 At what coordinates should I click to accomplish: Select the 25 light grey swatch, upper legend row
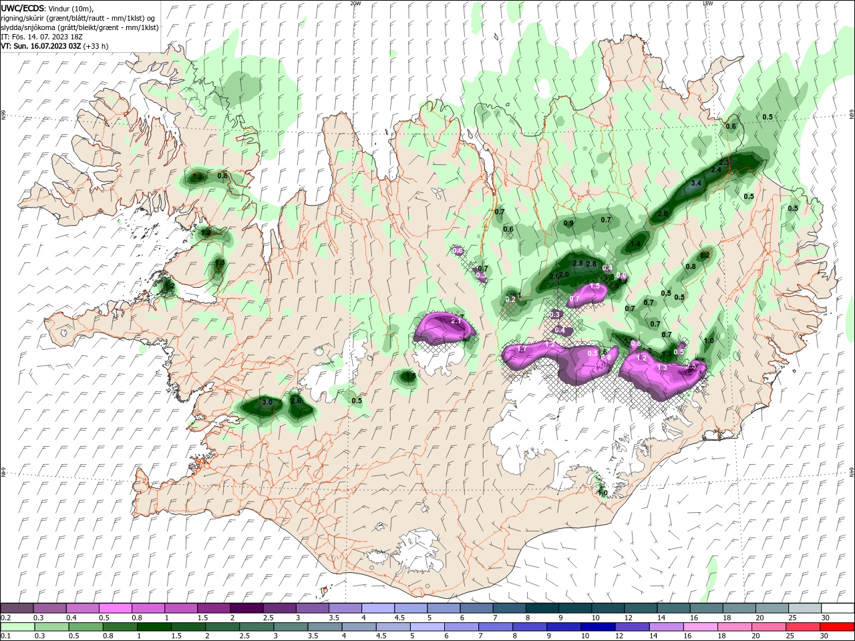(804, 608)
